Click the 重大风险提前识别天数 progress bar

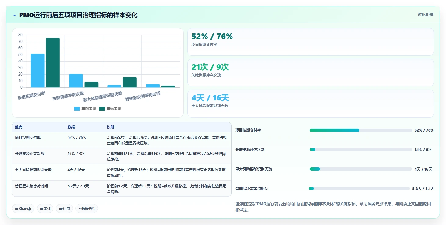click(361, 169)
